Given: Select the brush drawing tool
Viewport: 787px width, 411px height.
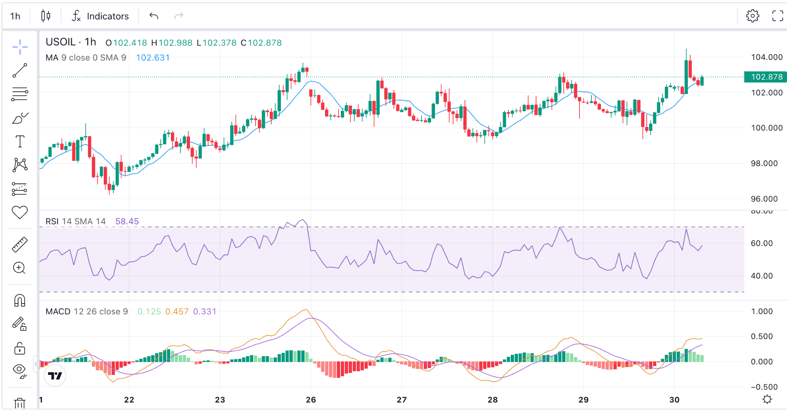Looking at the screenshot, I should click(x=20, y=118).
